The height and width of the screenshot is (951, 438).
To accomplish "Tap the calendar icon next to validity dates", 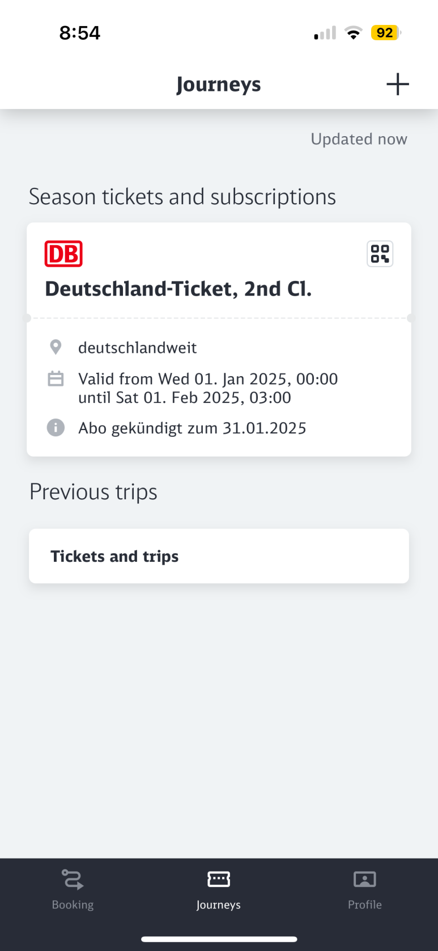I will click(56, 378).
